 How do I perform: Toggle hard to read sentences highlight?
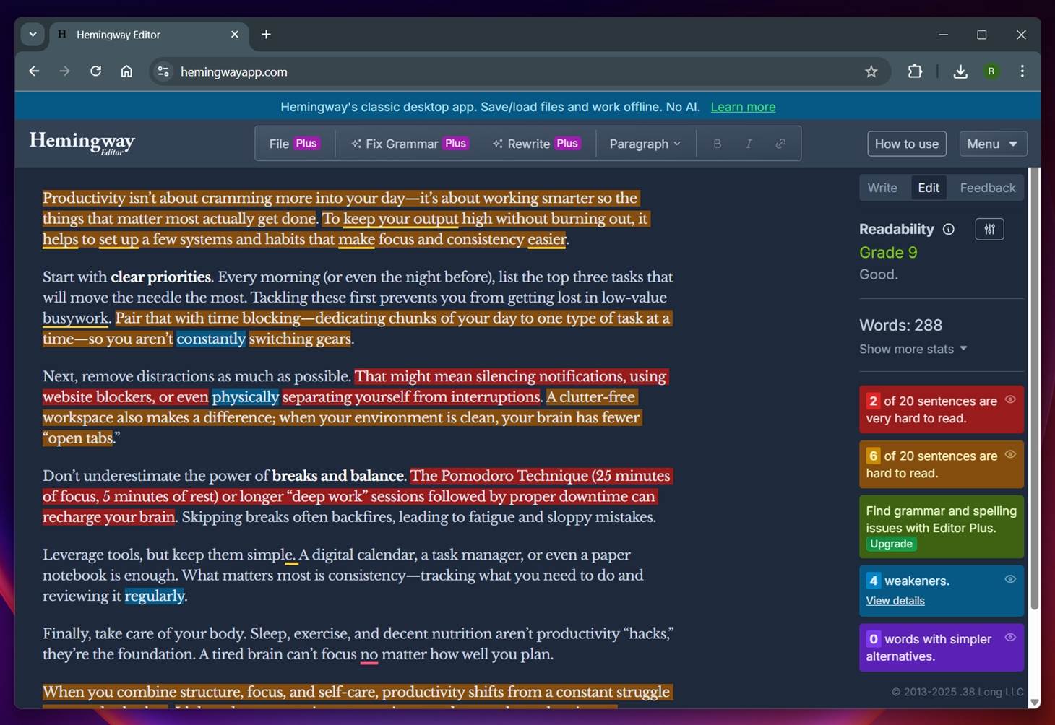coord(1010,454)
